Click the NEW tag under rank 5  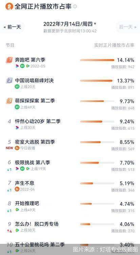click(x=9, y=148)
